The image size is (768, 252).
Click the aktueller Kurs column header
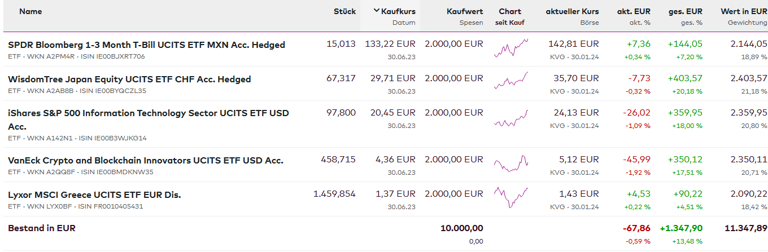click(x=572, y=11)
